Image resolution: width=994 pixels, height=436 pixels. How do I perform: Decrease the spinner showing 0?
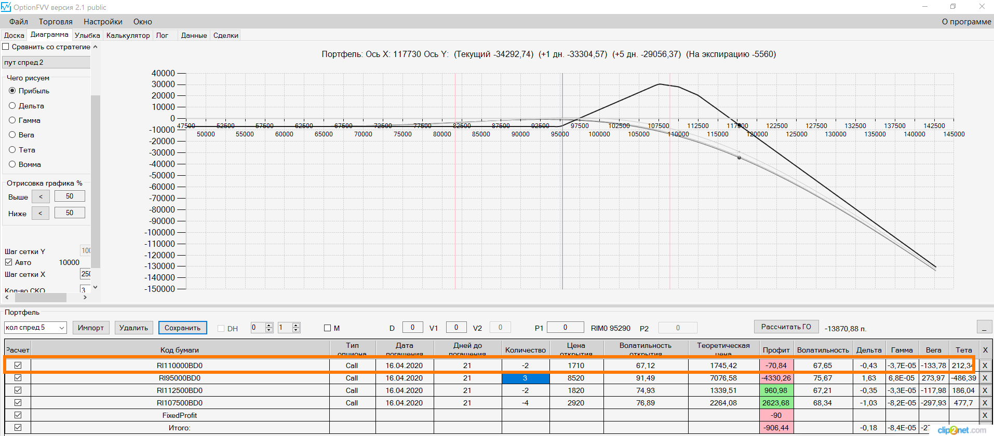click(269, 330)
